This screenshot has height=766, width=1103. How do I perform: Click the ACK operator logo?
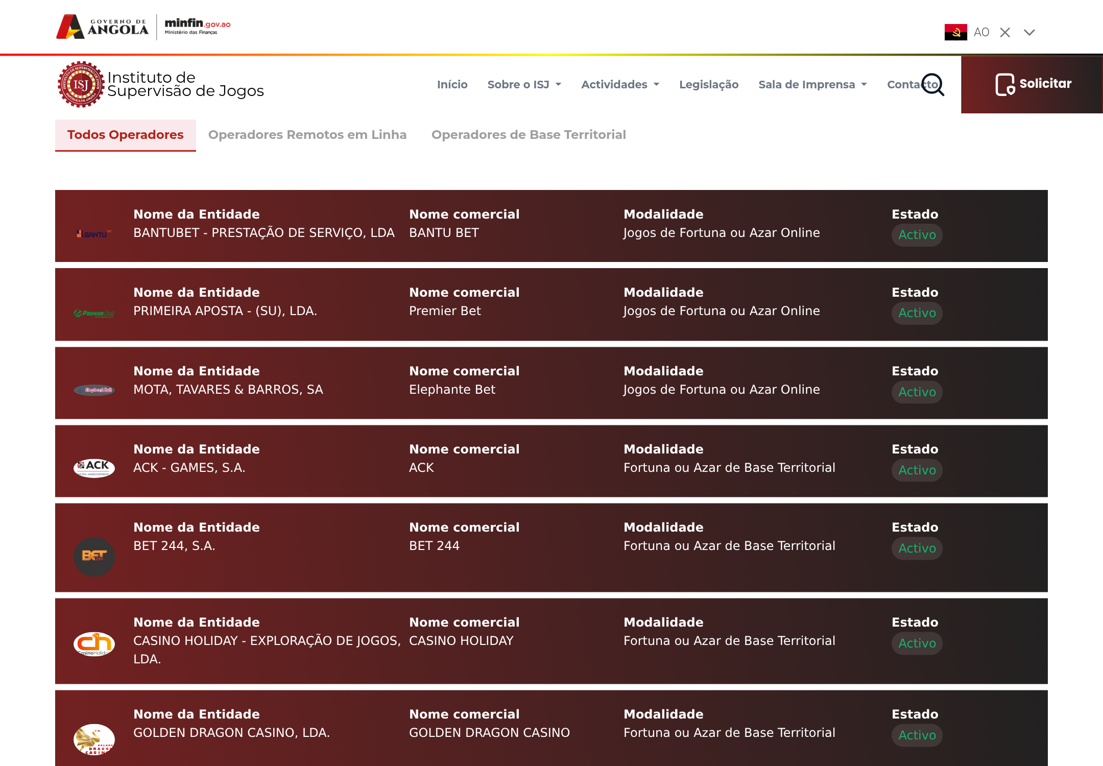point(94,468)
